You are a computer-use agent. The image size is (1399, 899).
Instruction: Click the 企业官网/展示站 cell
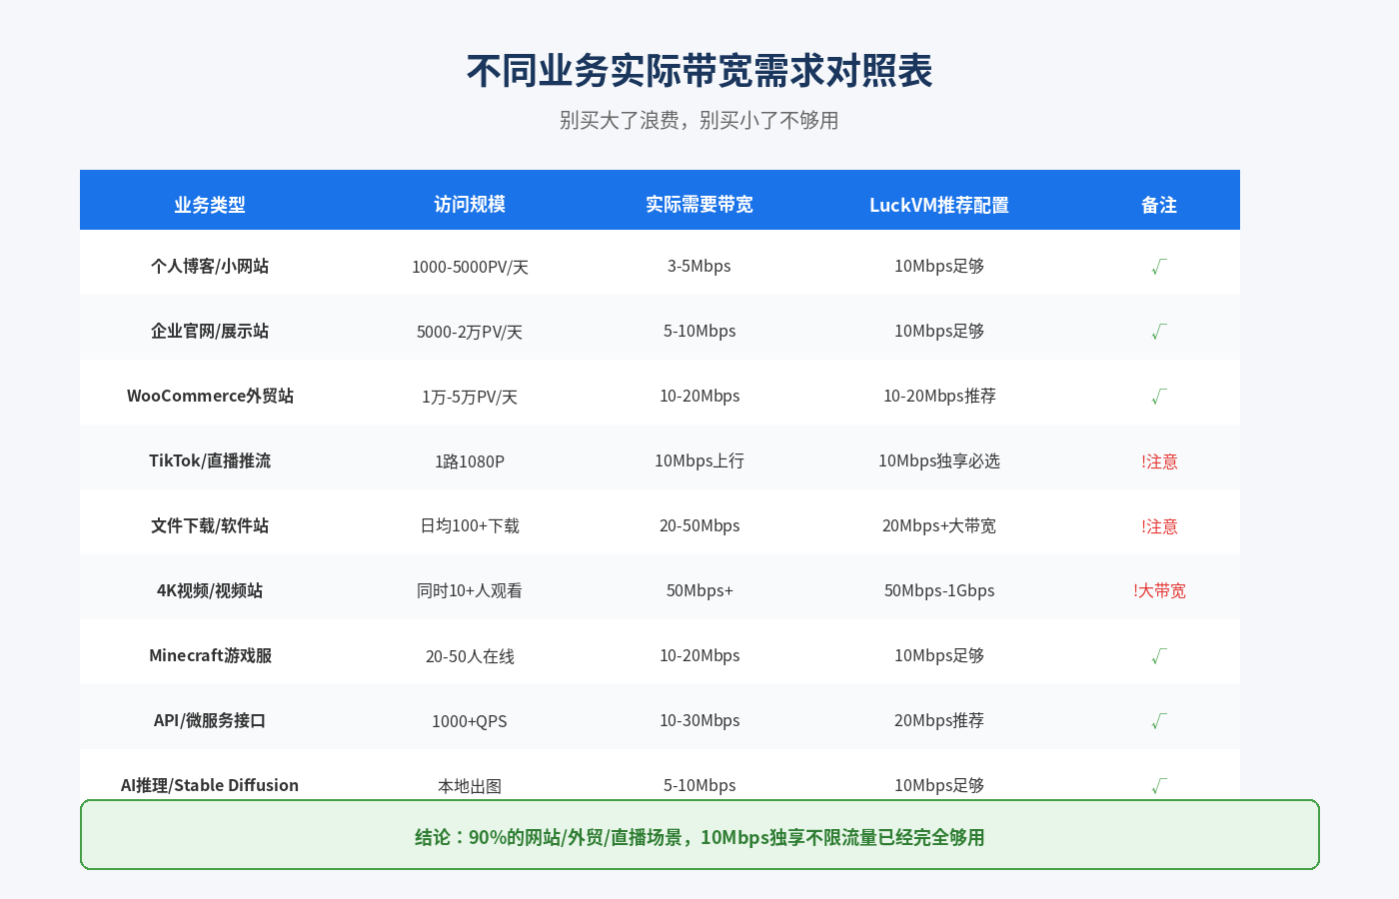pyautogui.click(x=210, y=331)
